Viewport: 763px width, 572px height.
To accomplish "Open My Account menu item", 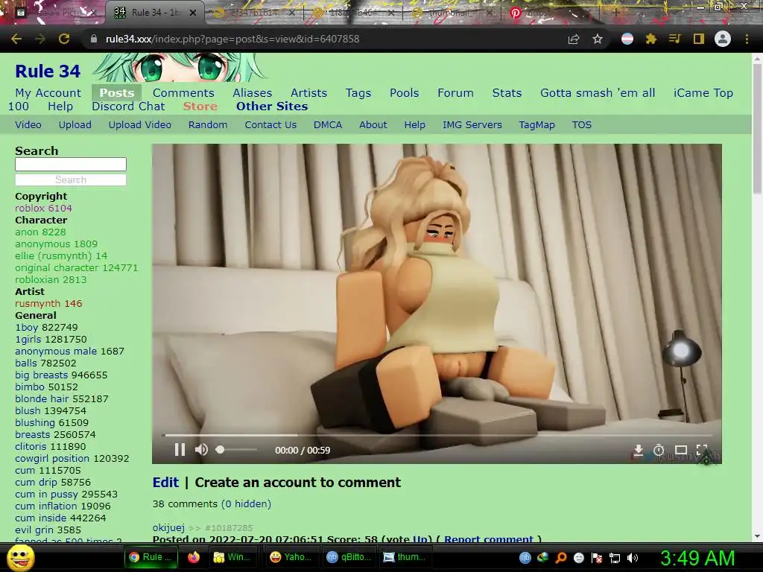I will pyautogui.click(x=48, y=93).
